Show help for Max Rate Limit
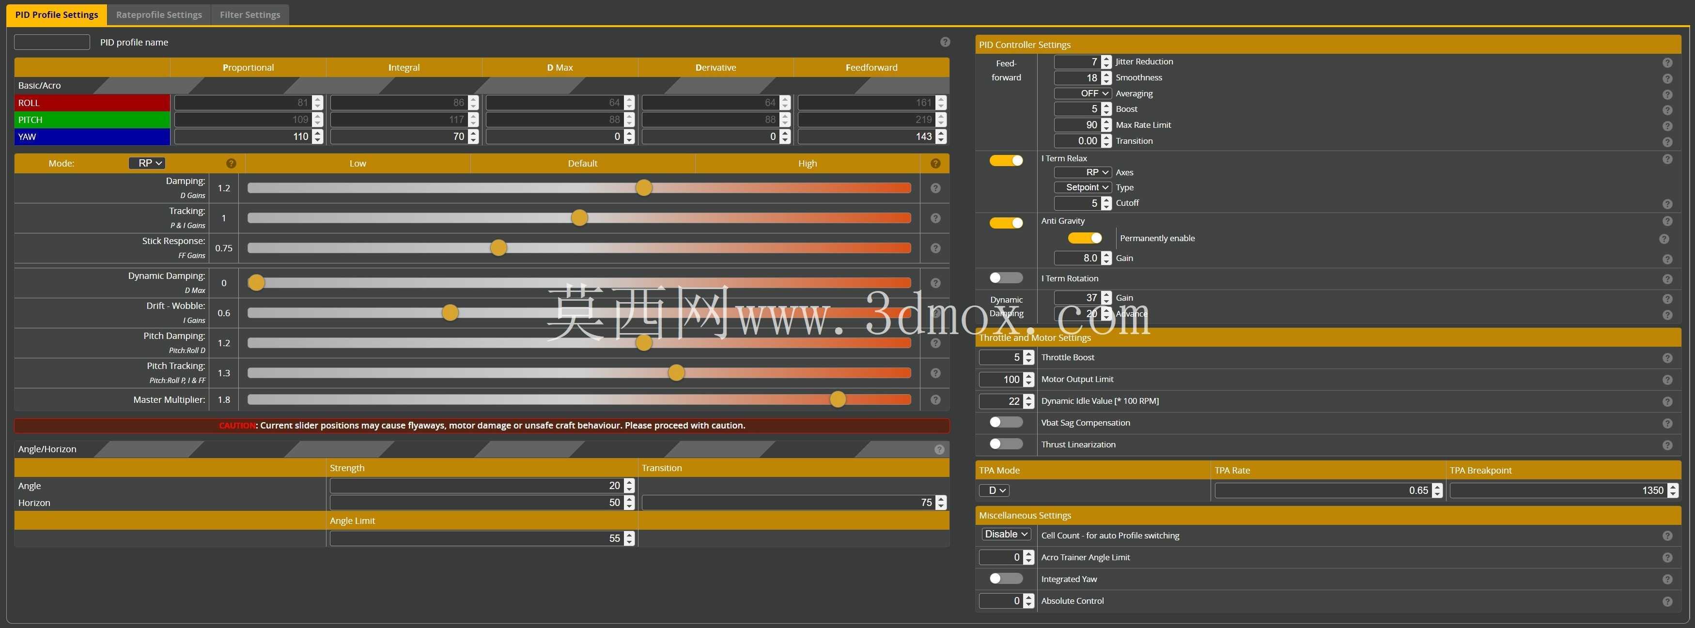 pyautogui.click(x=1667, y=125)
